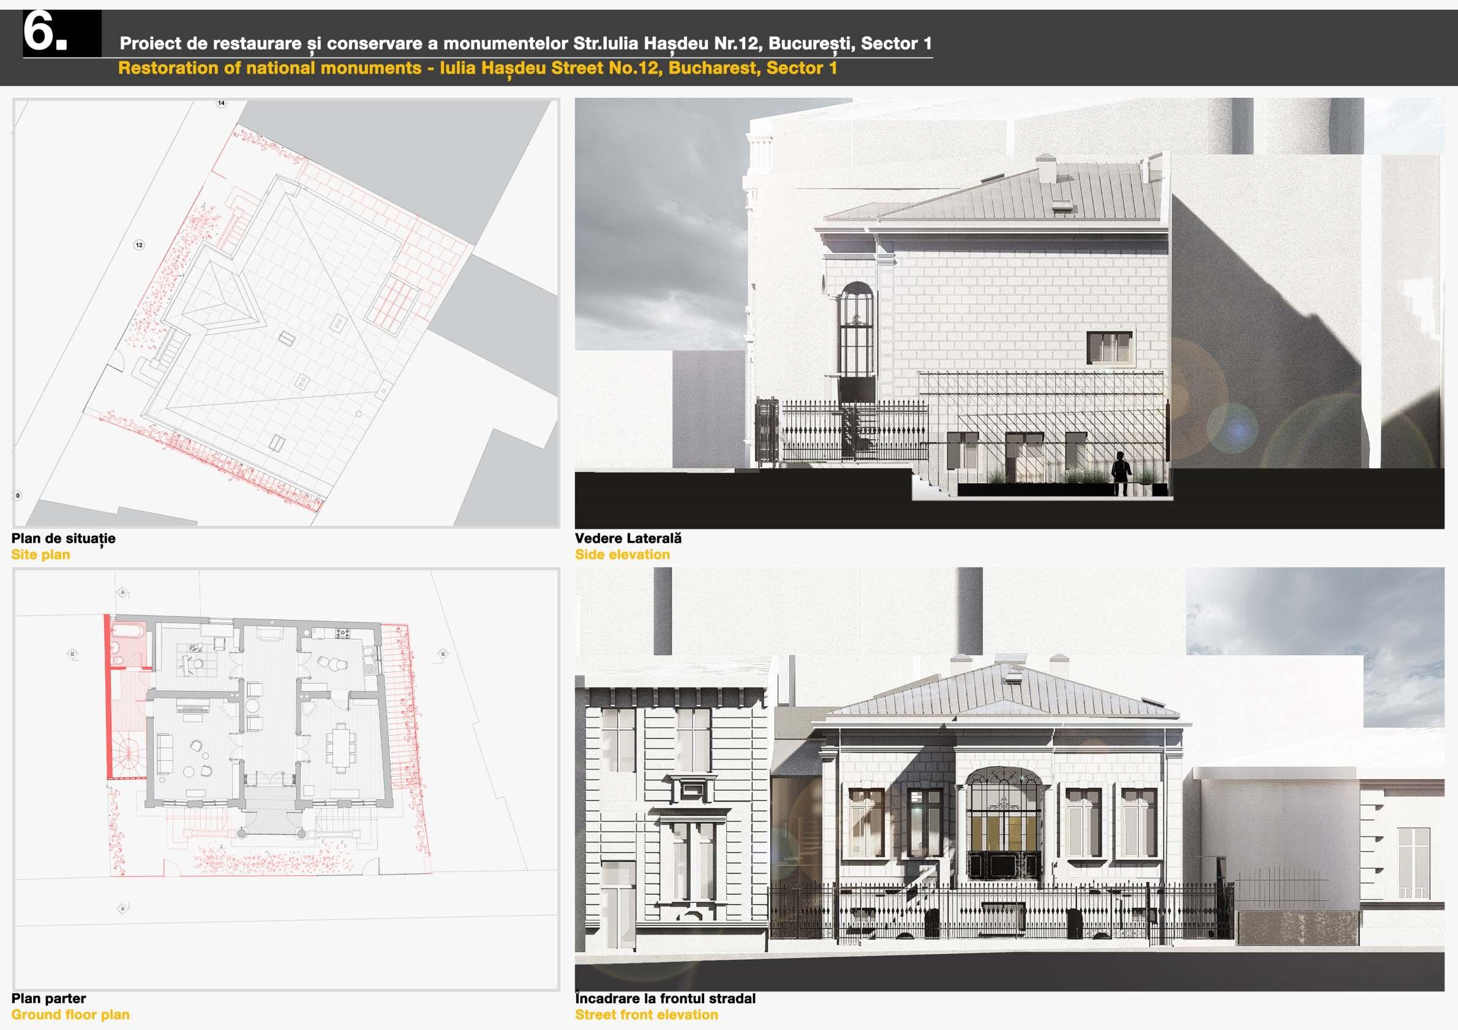Click the circled 12 lot marker on the site plan

tap(139, 245)
